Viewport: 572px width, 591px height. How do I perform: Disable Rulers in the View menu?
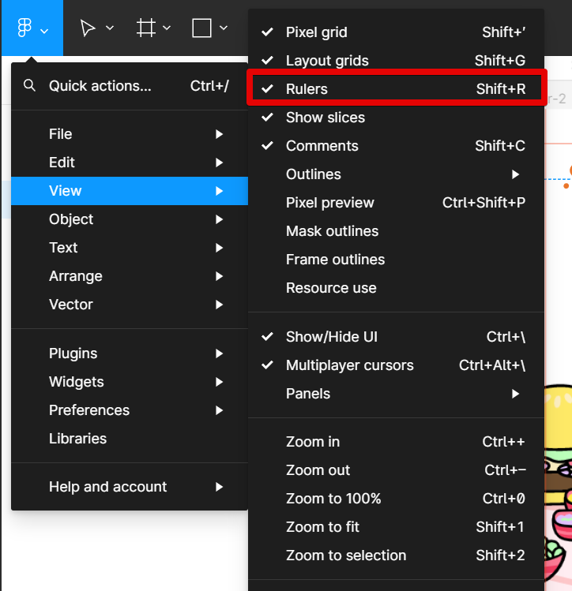(307, 89)
